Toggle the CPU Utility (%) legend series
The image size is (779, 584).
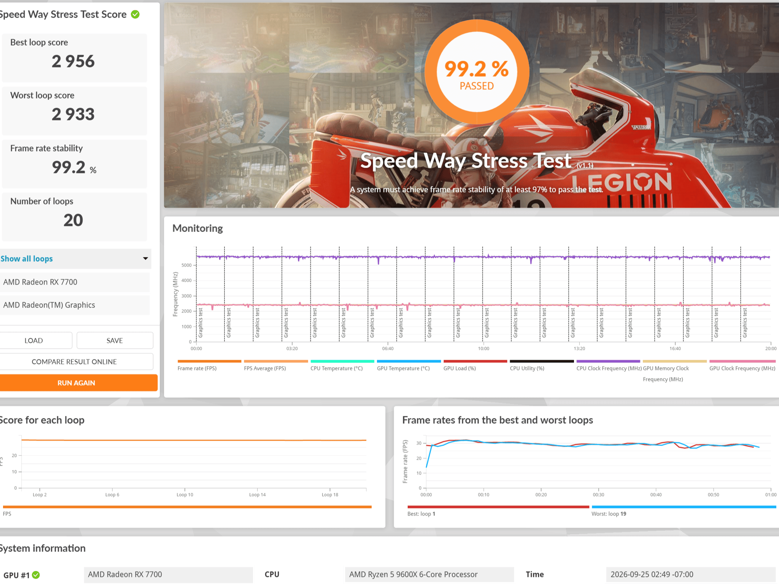[542, 366]
